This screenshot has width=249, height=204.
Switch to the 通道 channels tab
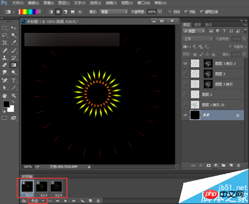[197, 25]
